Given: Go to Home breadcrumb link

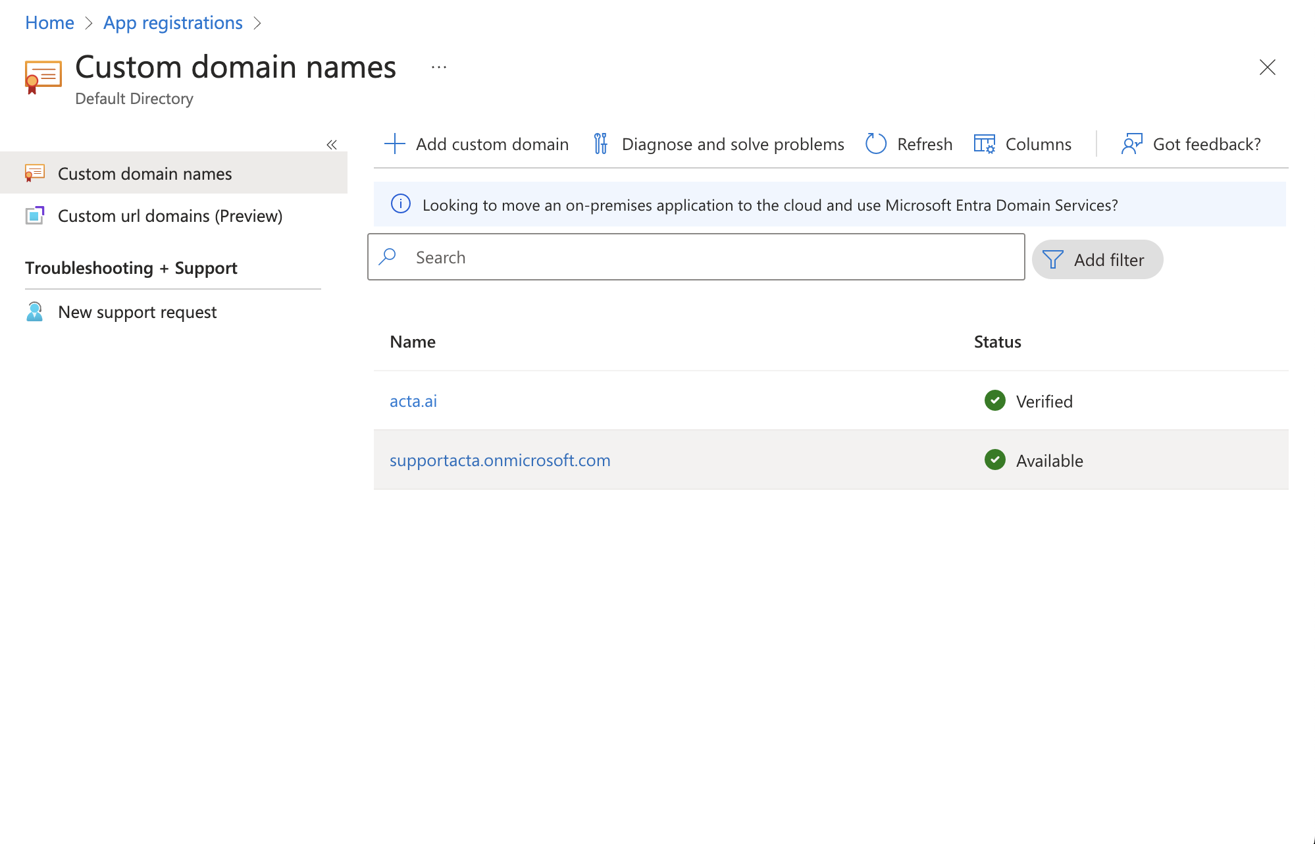Looking at the screenshot, I should point(49,23).
